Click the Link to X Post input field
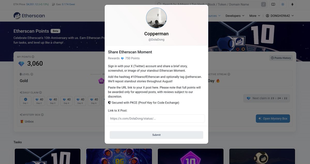This screenshot has width=310, height=164. point(156,118)
